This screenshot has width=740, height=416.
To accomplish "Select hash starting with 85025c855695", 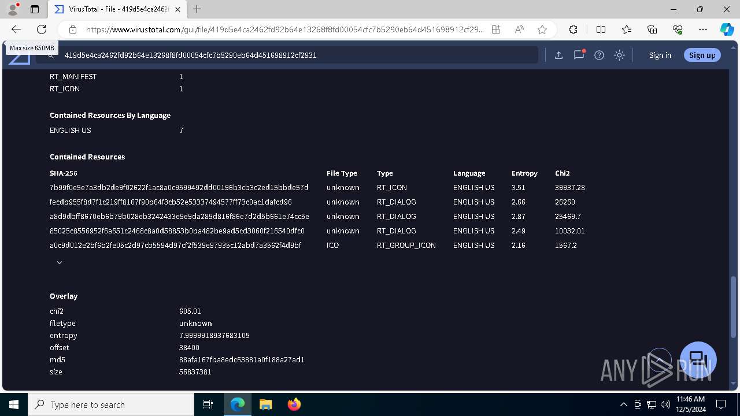I will [x=177, y=231].
